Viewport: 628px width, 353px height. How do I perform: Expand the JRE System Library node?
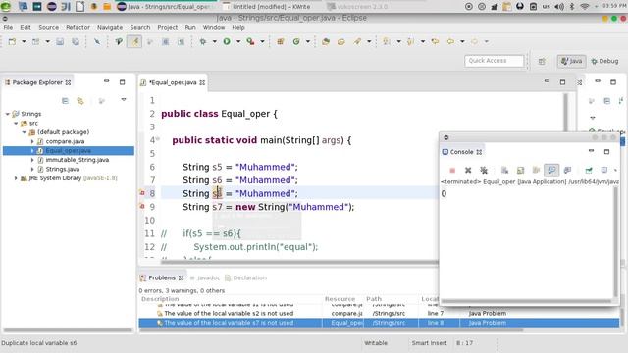pos(16,178)
